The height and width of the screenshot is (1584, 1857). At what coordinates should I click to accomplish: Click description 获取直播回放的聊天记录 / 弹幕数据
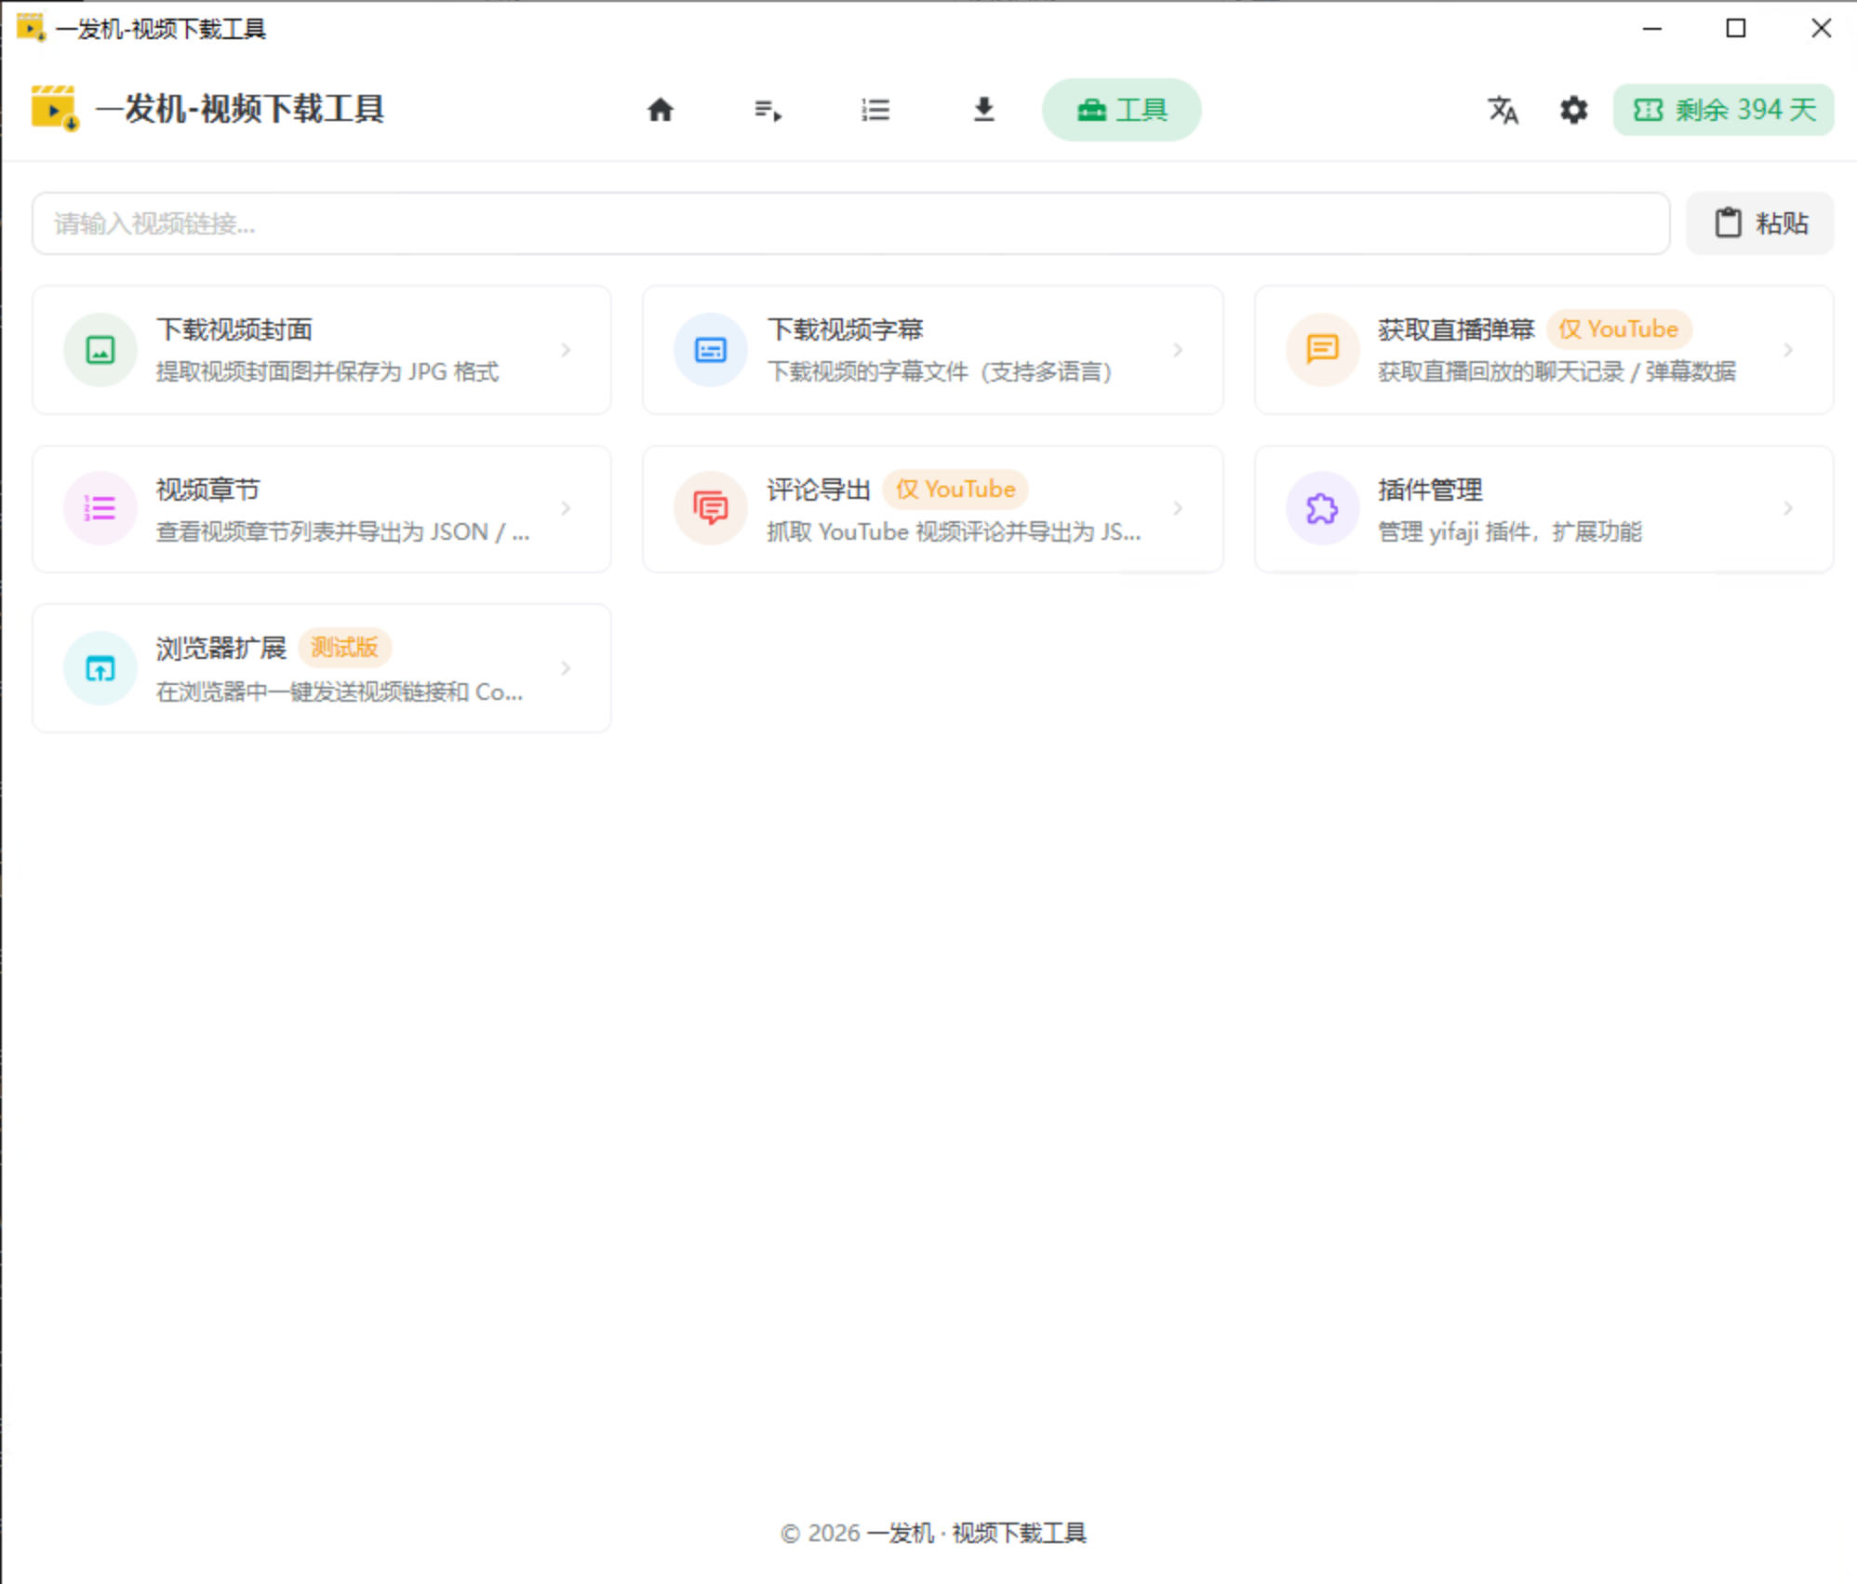pos(1556,372)
